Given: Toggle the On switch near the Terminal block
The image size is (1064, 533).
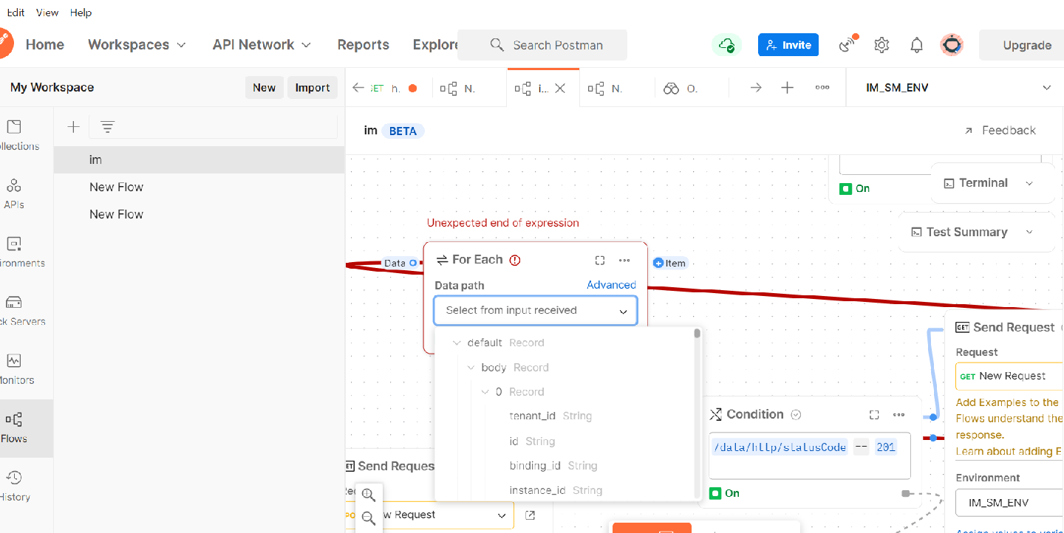Looking at the screenshot, I should (845, 188).
